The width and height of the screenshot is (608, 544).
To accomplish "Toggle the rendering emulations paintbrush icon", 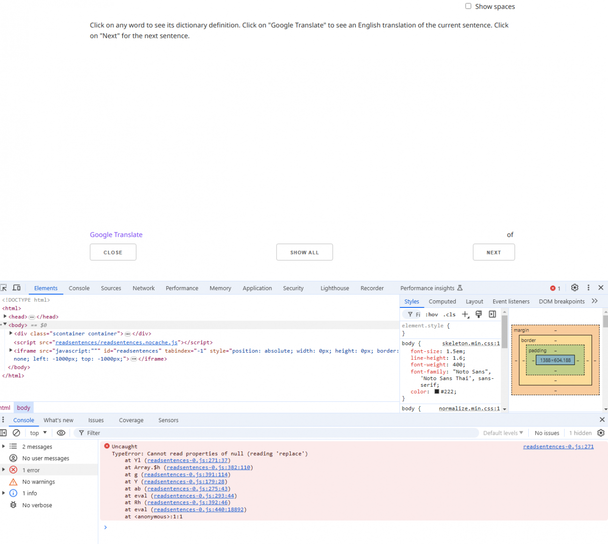I will click(479, 314).
